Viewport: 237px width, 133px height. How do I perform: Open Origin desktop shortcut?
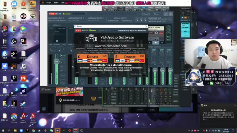click(23, 5)
